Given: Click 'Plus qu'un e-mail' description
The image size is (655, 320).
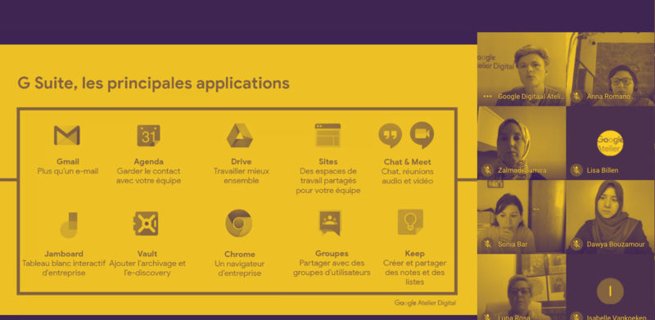Looking at the screenshot, I should tap(68, 171).
